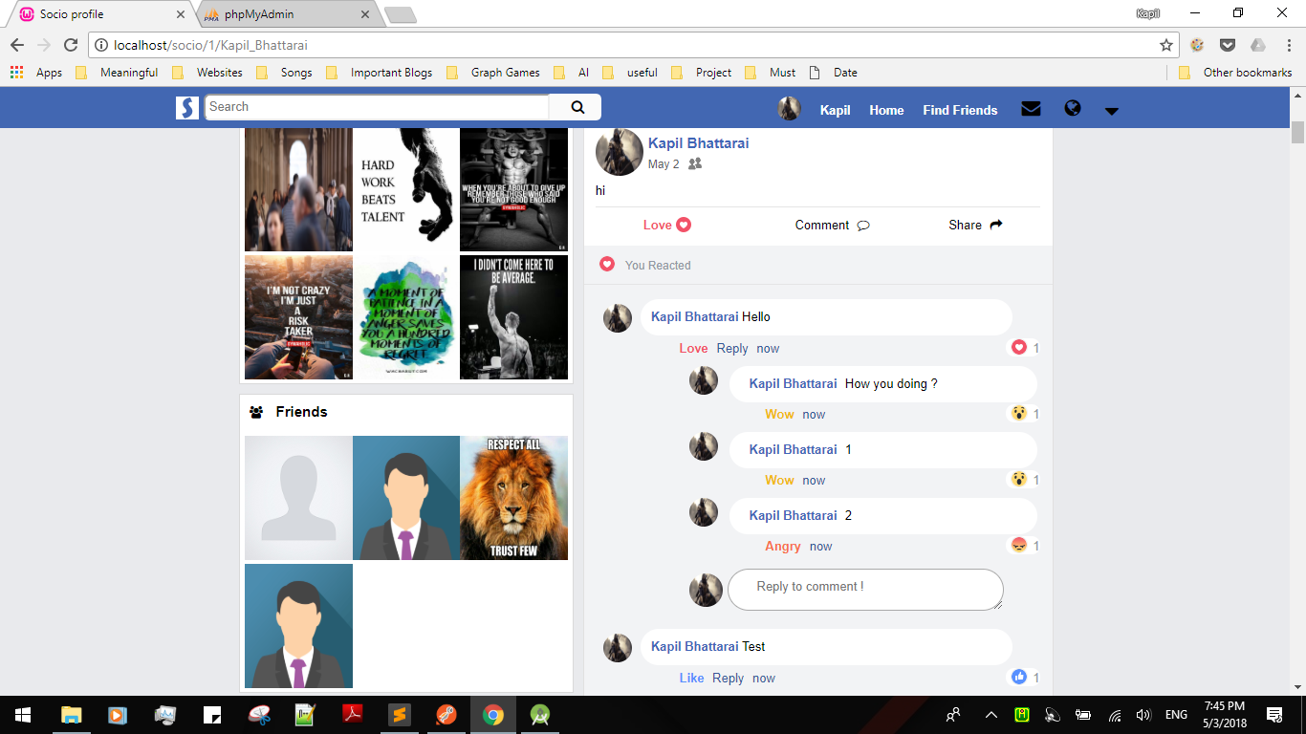Click the Share arrow icon
Viewport: 1306px width, 734px height.
[995, 224]
